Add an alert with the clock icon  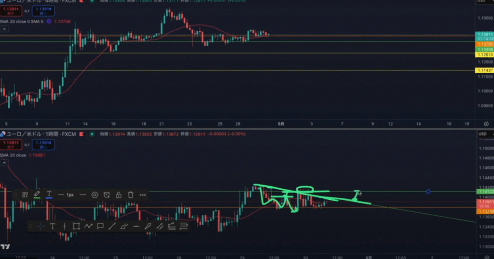coord(107,195)
